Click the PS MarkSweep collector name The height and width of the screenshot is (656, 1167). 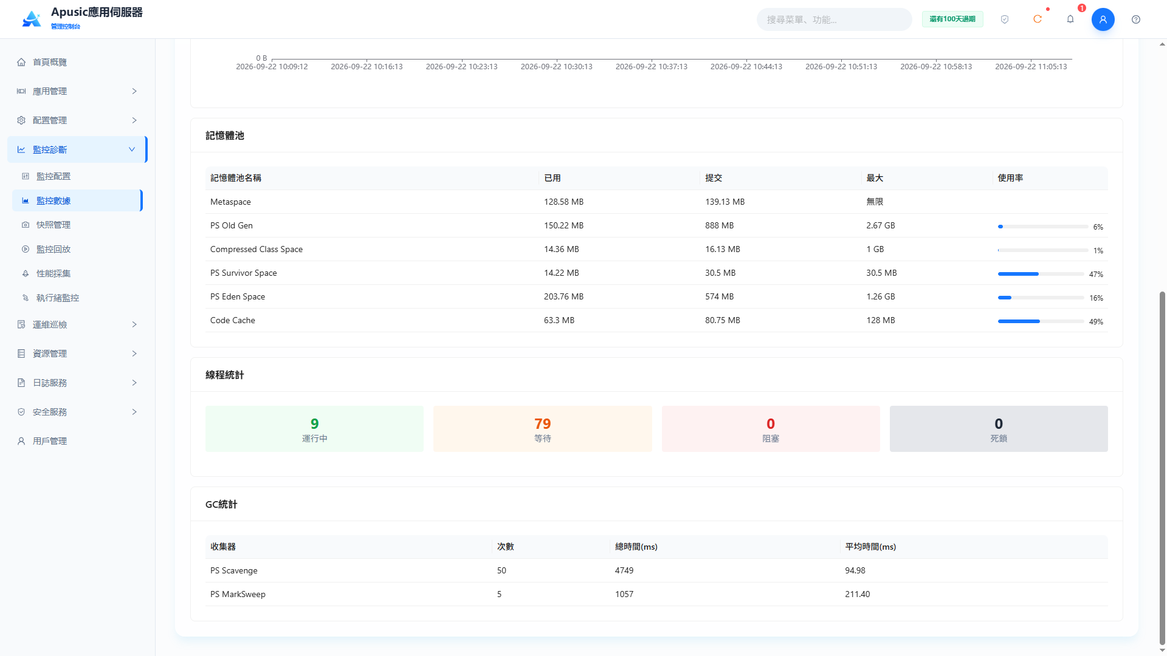[x=238, y=594]
